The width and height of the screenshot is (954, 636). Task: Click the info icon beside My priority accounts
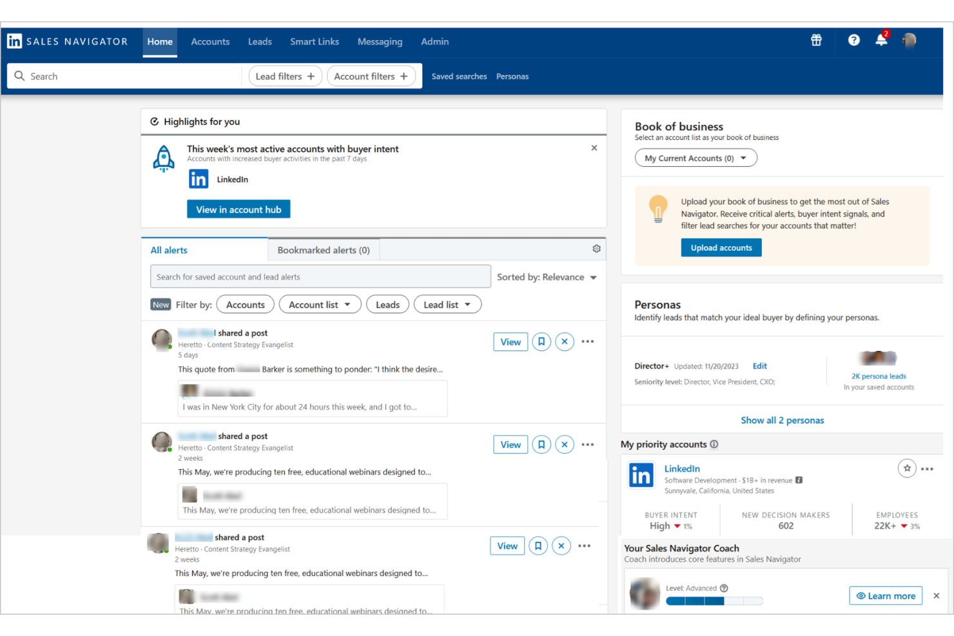click(714, 444)
